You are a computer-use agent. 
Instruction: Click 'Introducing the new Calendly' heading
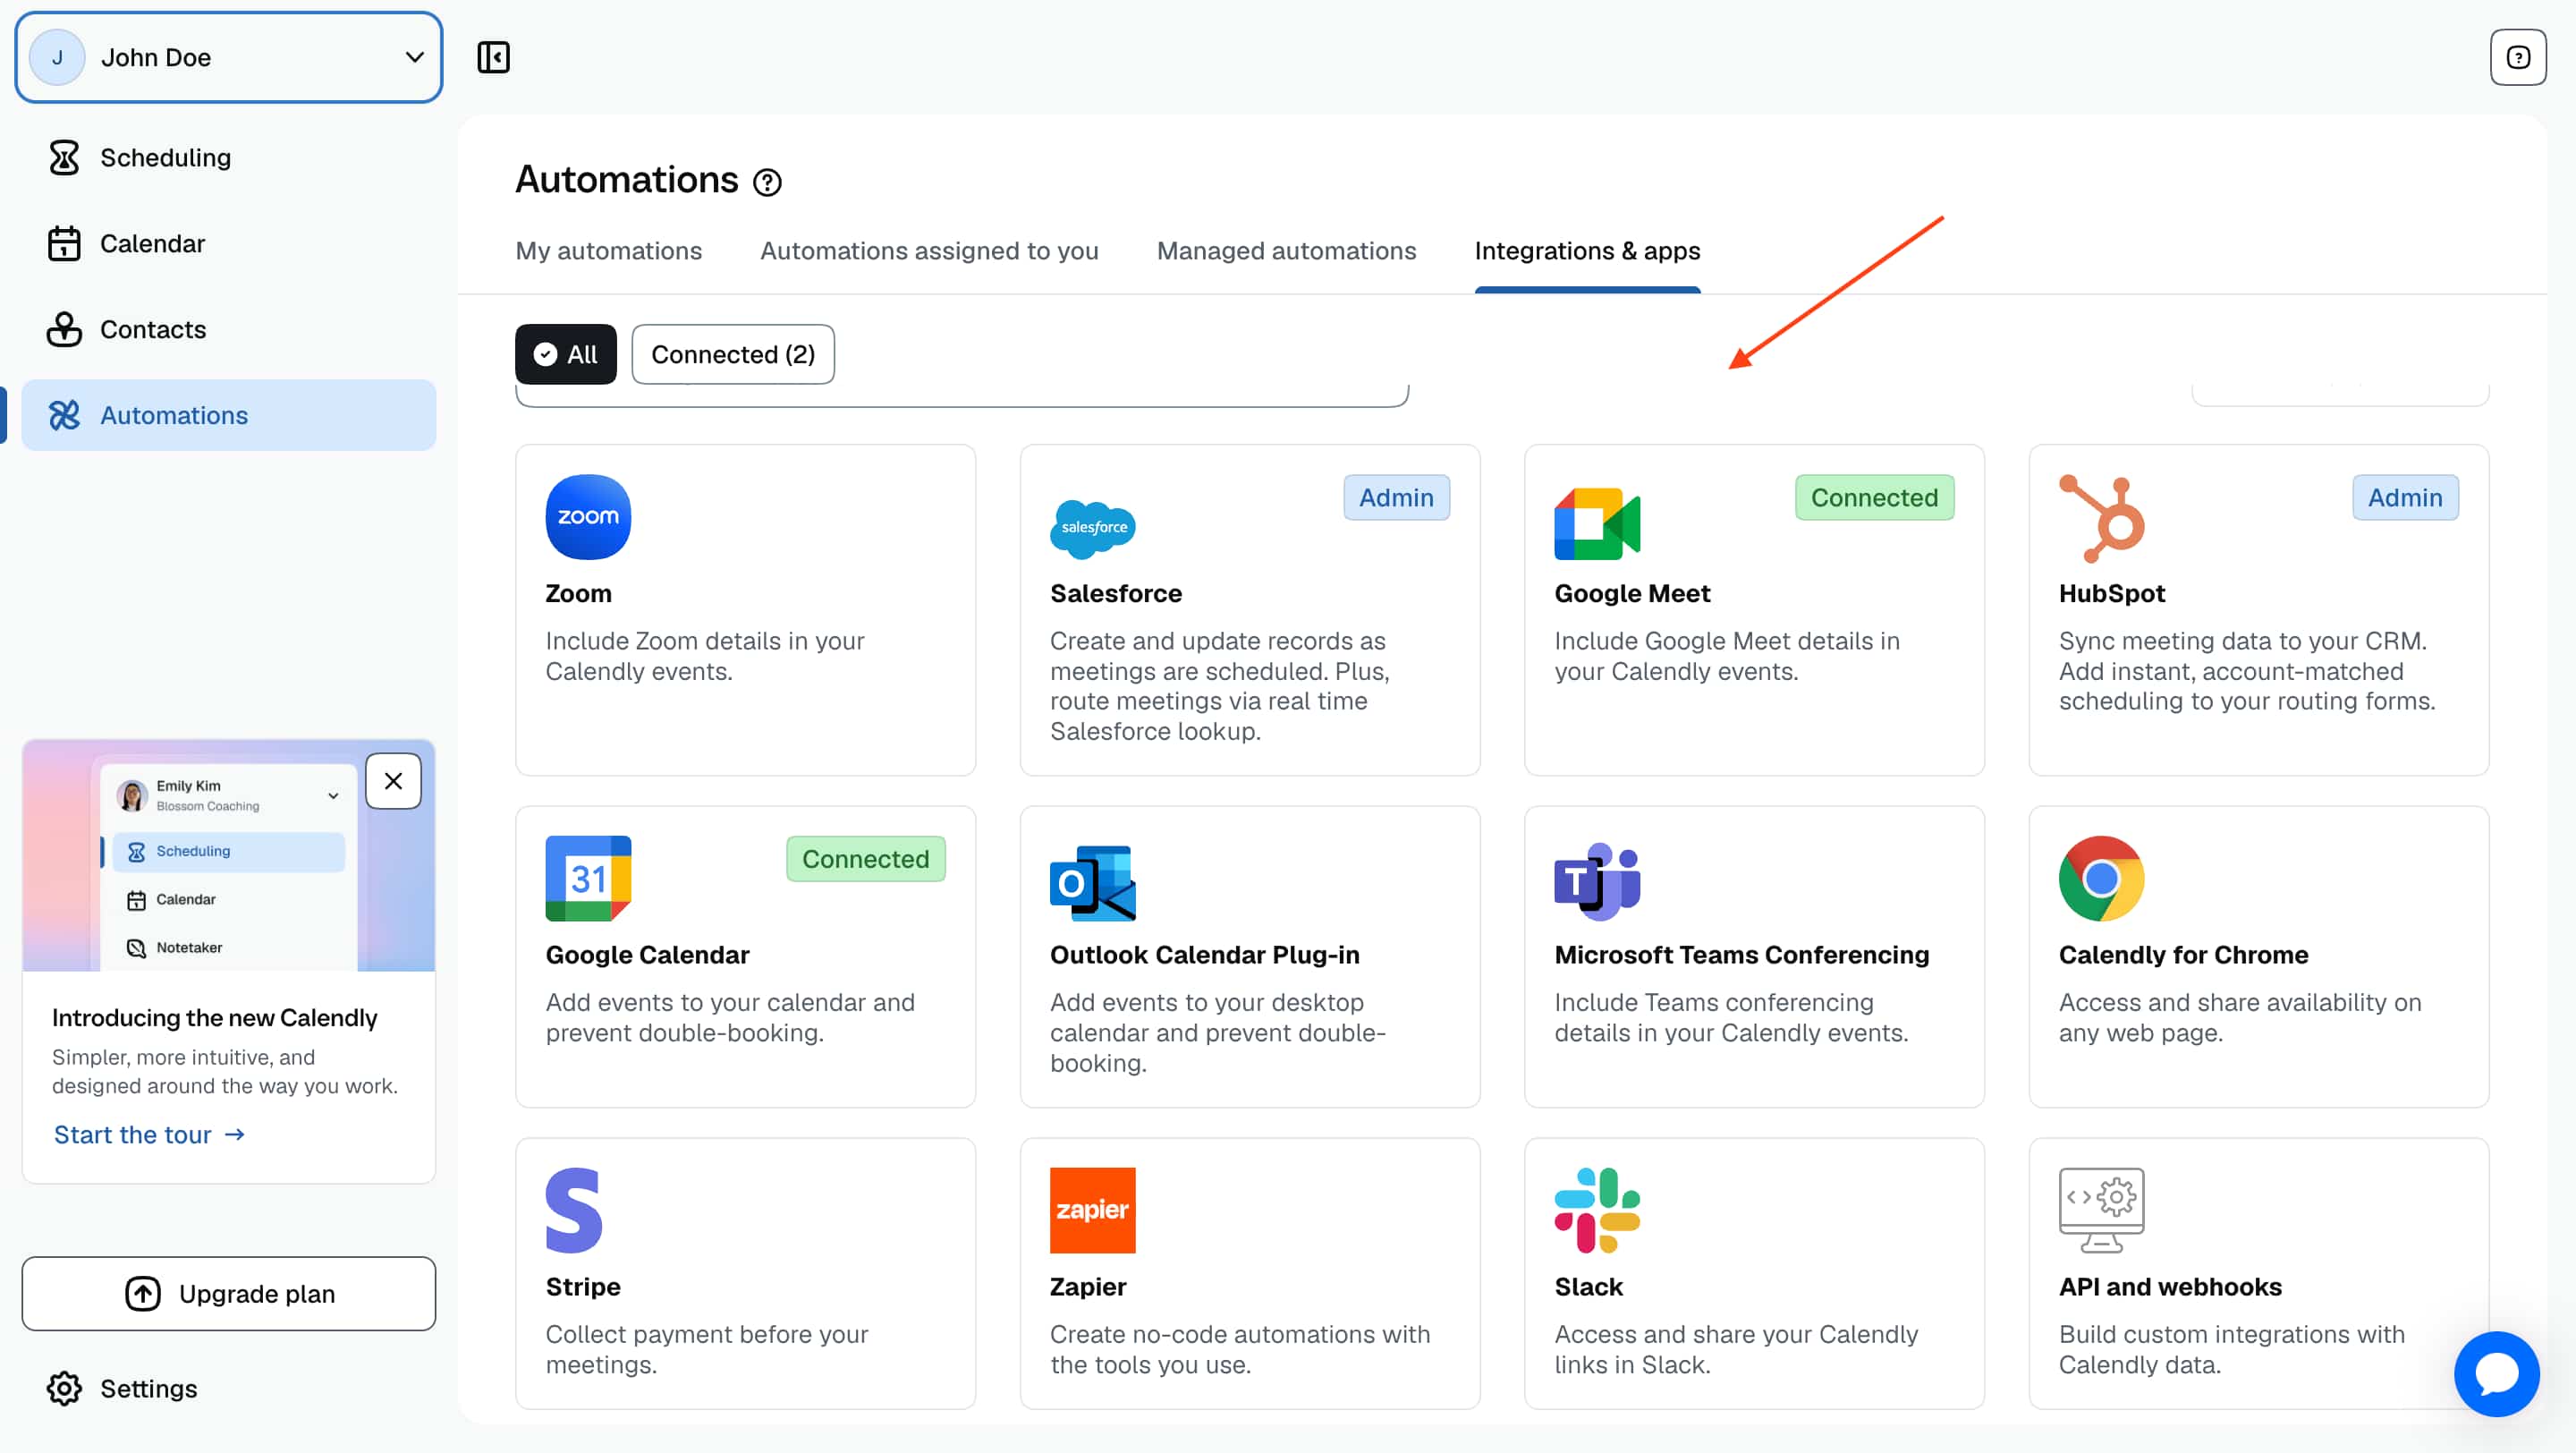214,1017
